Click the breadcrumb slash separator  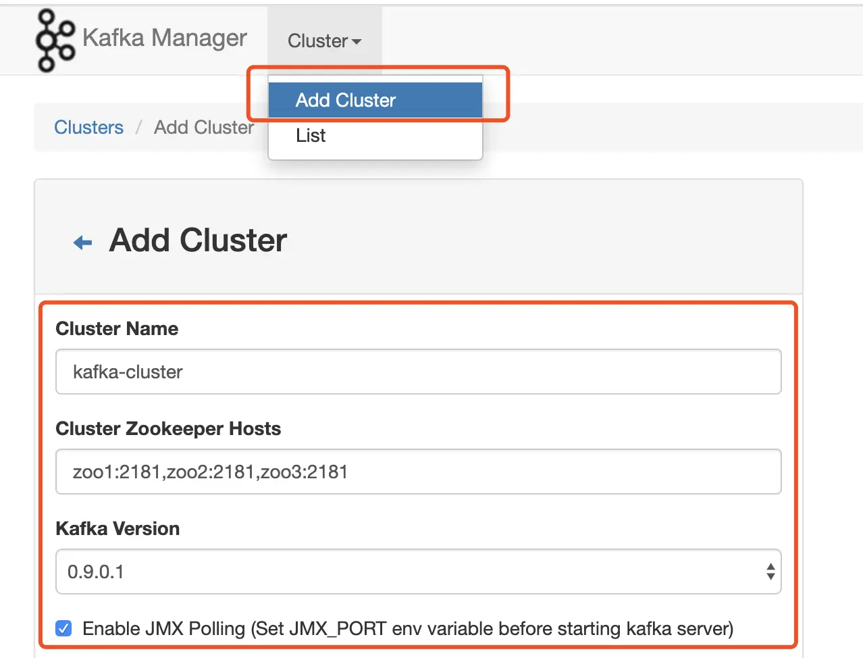(x=138, y=127)
